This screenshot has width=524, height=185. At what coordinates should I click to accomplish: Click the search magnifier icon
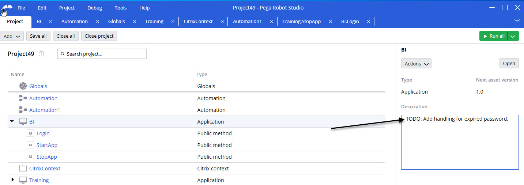pyautogui.click(x=63, y=54)
